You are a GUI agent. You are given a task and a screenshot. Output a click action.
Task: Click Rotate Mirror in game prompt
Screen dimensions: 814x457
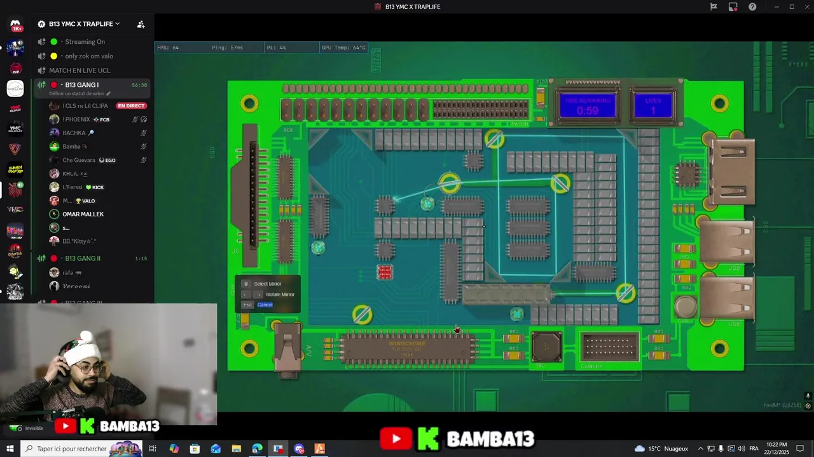click(280, 295)
